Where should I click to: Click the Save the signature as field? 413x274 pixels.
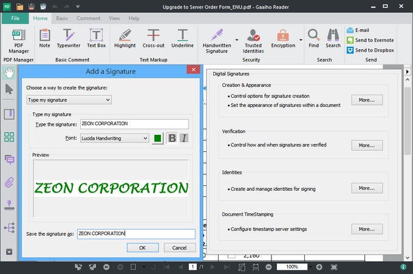coord(136,234)
